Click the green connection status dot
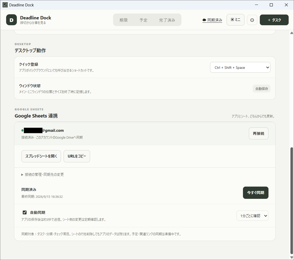 click(22, 130)
